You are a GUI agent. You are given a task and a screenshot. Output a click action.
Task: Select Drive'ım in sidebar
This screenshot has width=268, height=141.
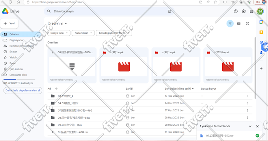coord(20,34)
